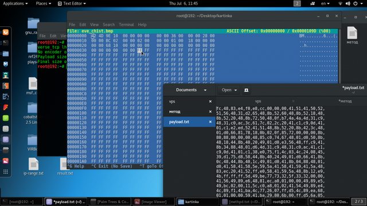This screenshot has width=367, height=206.
Task: Close vps document in side panel
Action: 210,101
